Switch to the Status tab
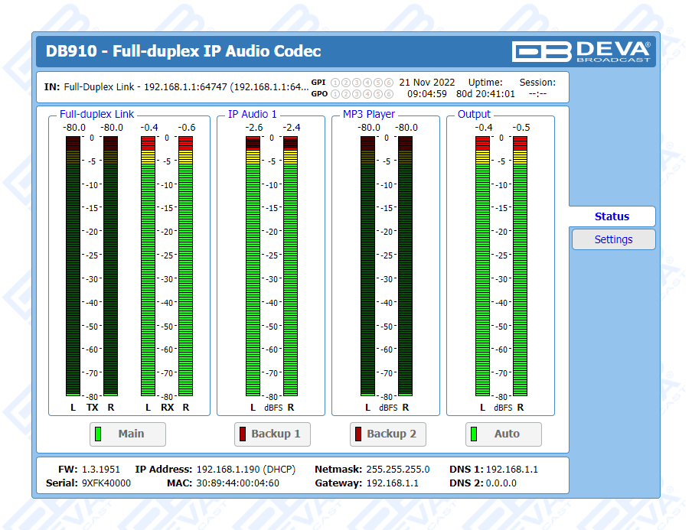Screen dimensions: 692x530 (612, 216)
